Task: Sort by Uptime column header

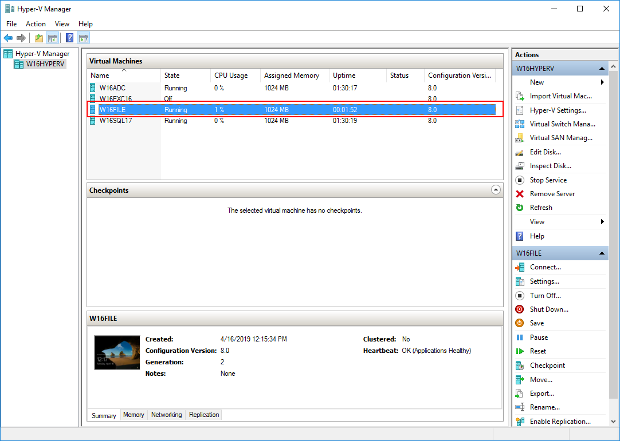Action: pyautogui.click(x=358, y=76)
